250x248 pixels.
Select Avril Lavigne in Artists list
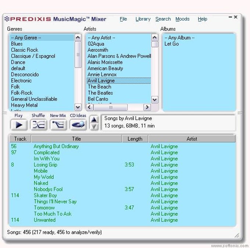[119, 80]
